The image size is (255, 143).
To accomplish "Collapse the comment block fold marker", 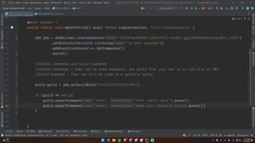I will pos(18,64).
